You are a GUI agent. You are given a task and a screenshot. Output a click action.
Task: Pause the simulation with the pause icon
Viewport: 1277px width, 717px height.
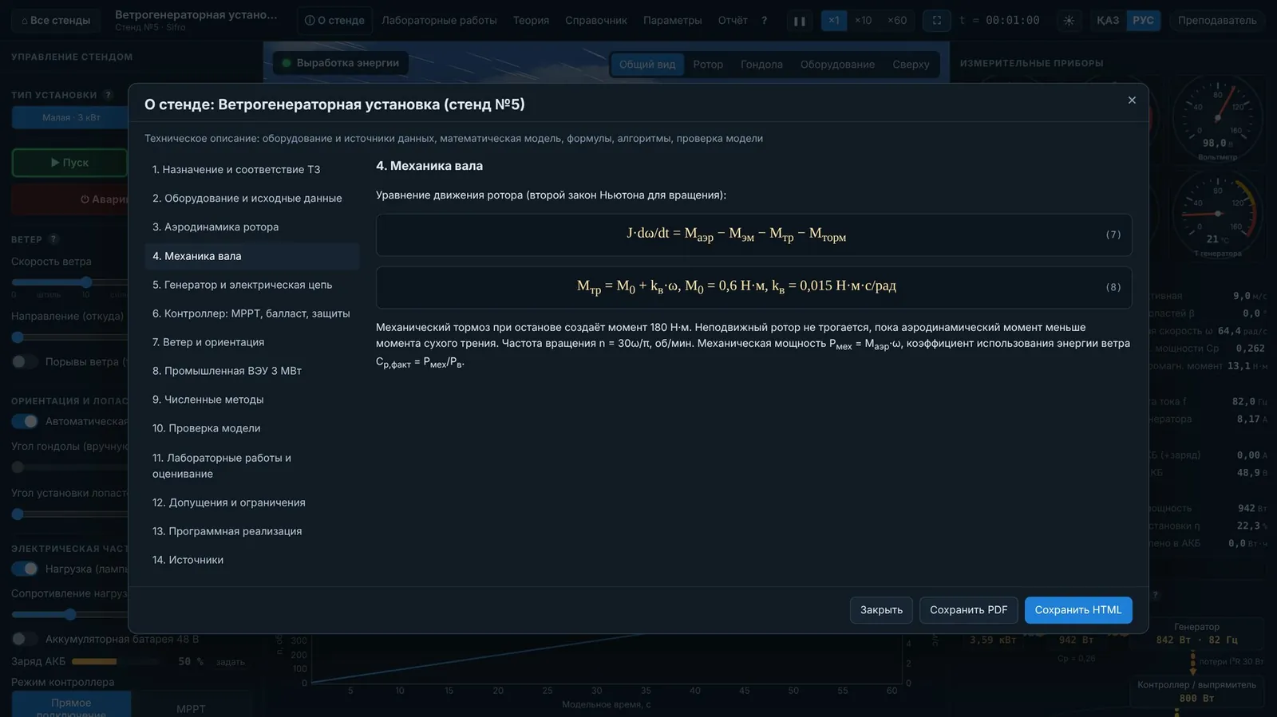pos(800,21)
